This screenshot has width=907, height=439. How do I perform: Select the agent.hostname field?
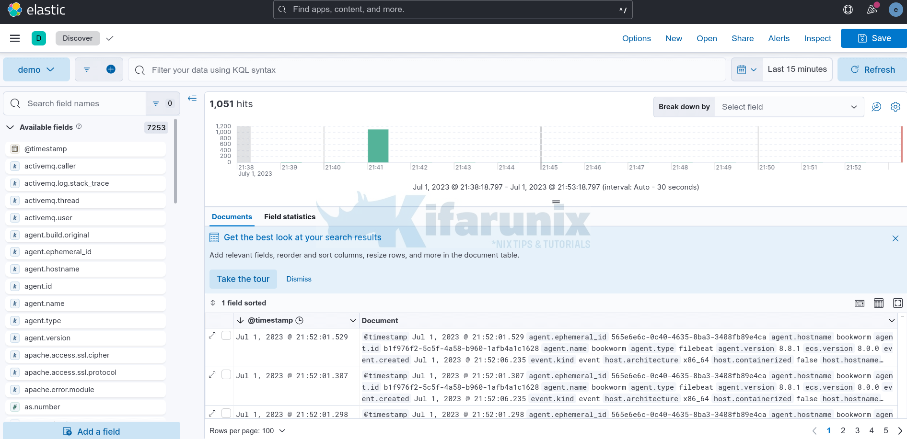pos(86,269)
